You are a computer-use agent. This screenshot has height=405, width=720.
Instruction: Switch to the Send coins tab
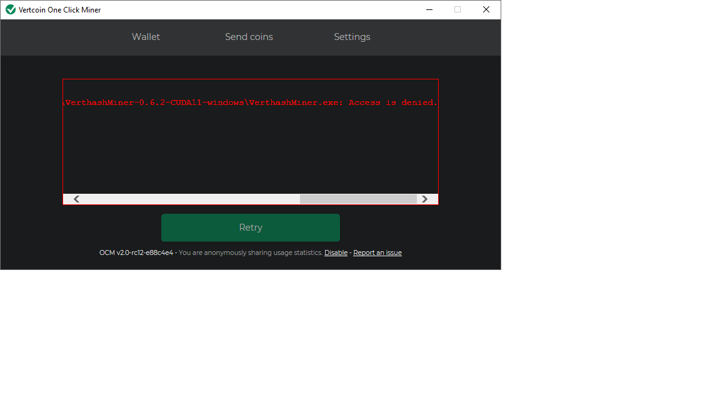click(249, 37)
